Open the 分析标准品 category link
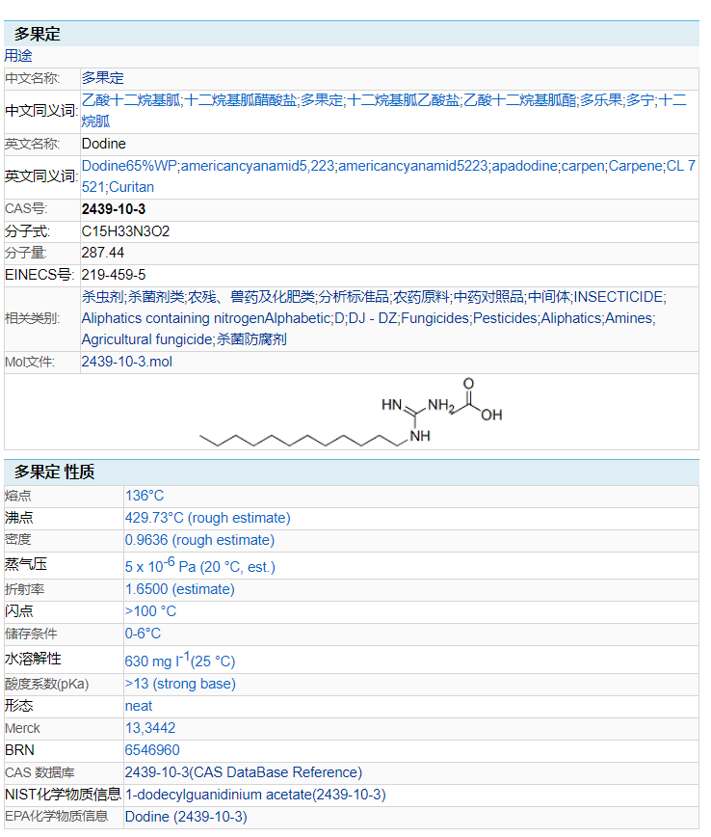711x837 pixels. (x=354, y=297)
